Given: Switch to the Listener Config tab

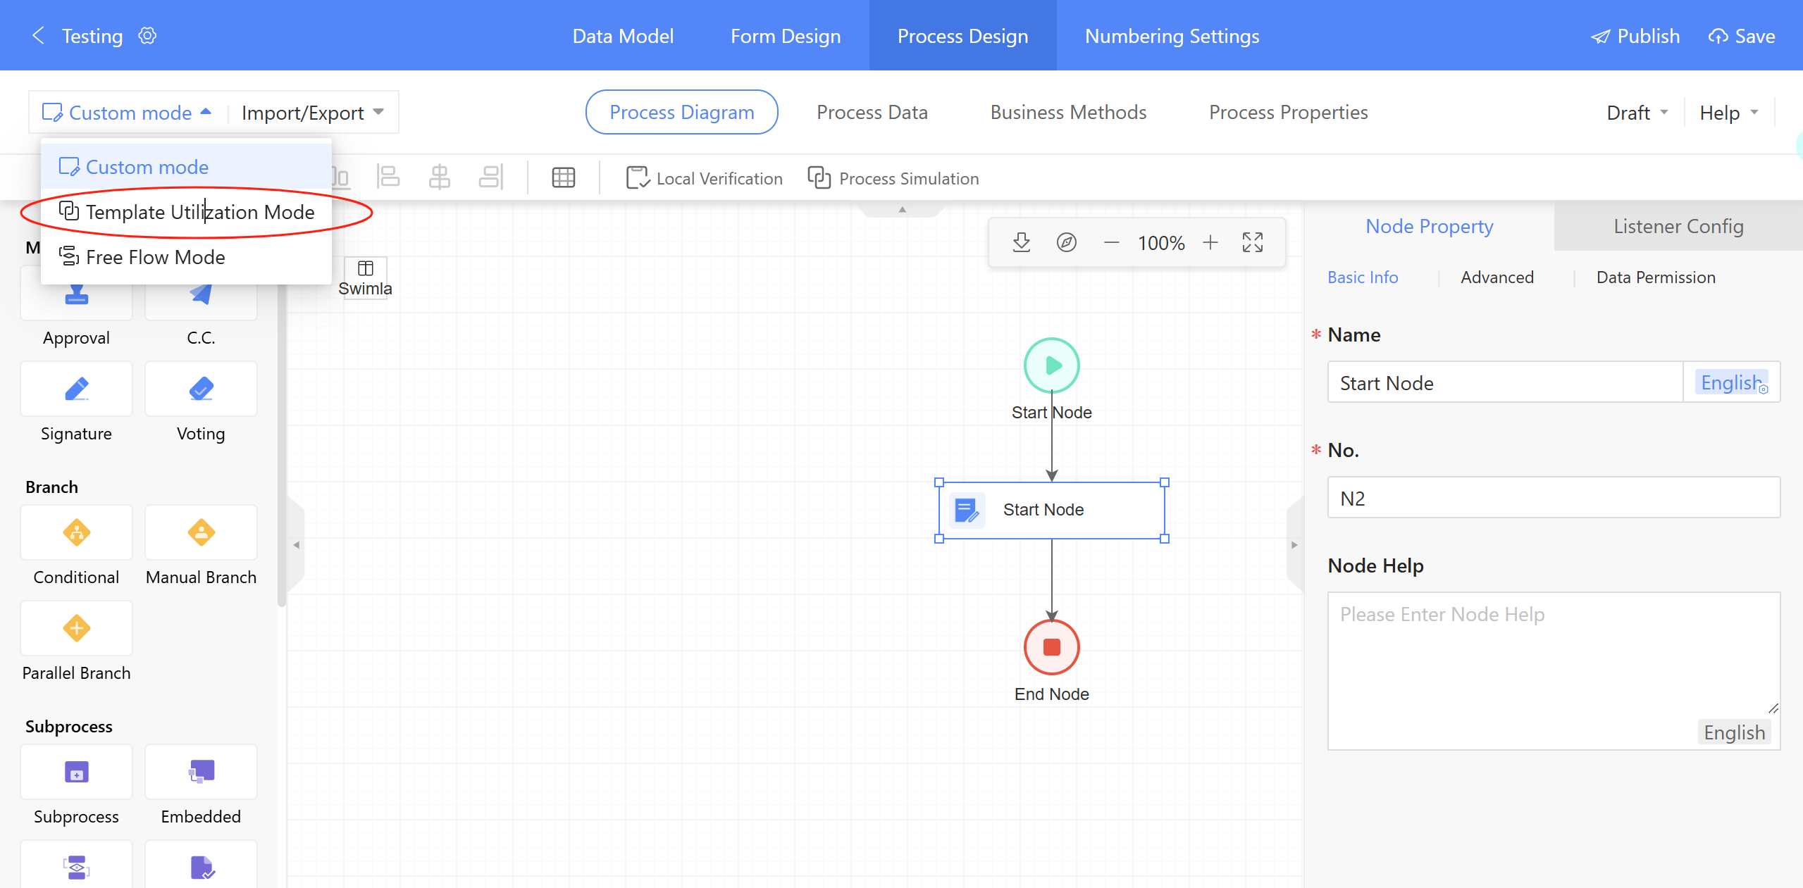Looking at the screenshot, I should [1678, 226].
